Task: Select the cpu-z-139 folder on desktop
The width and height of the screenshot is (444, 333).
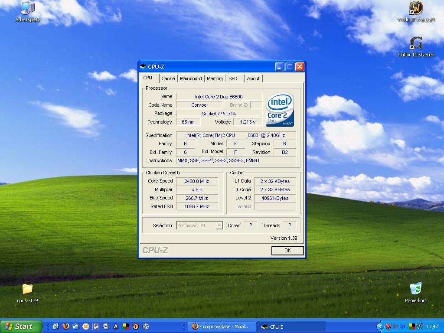Action: (27, 293)
